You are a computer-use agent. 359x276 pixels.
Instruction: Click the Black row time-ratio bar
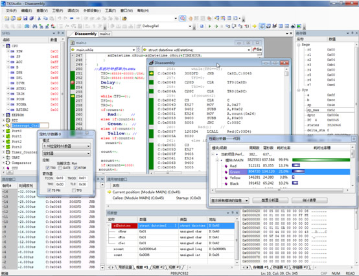click(x=295, y=183)
